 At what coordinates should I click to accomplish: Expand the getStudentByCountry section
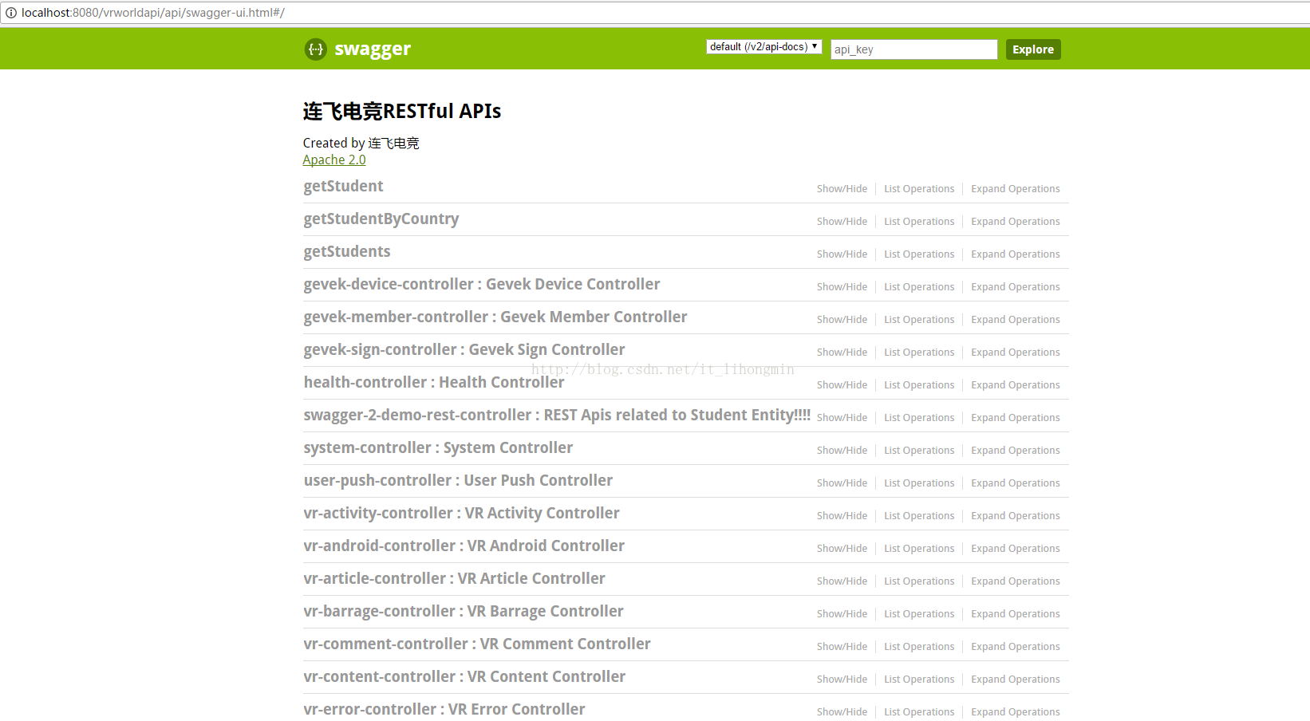tap(381, 219)
